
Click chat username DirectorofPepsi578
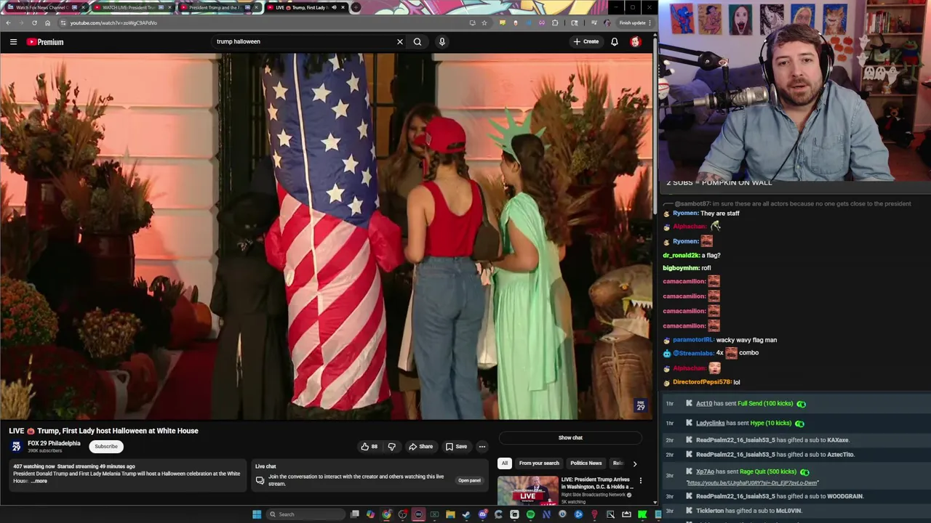pos(702,382)
